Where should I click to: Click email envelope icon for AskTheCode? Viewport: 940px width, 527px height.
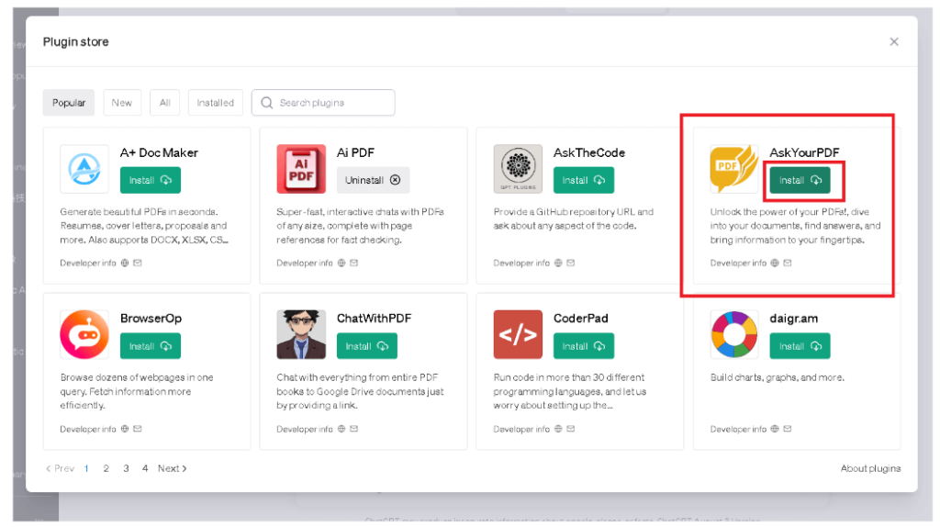[x=571, y=263]
